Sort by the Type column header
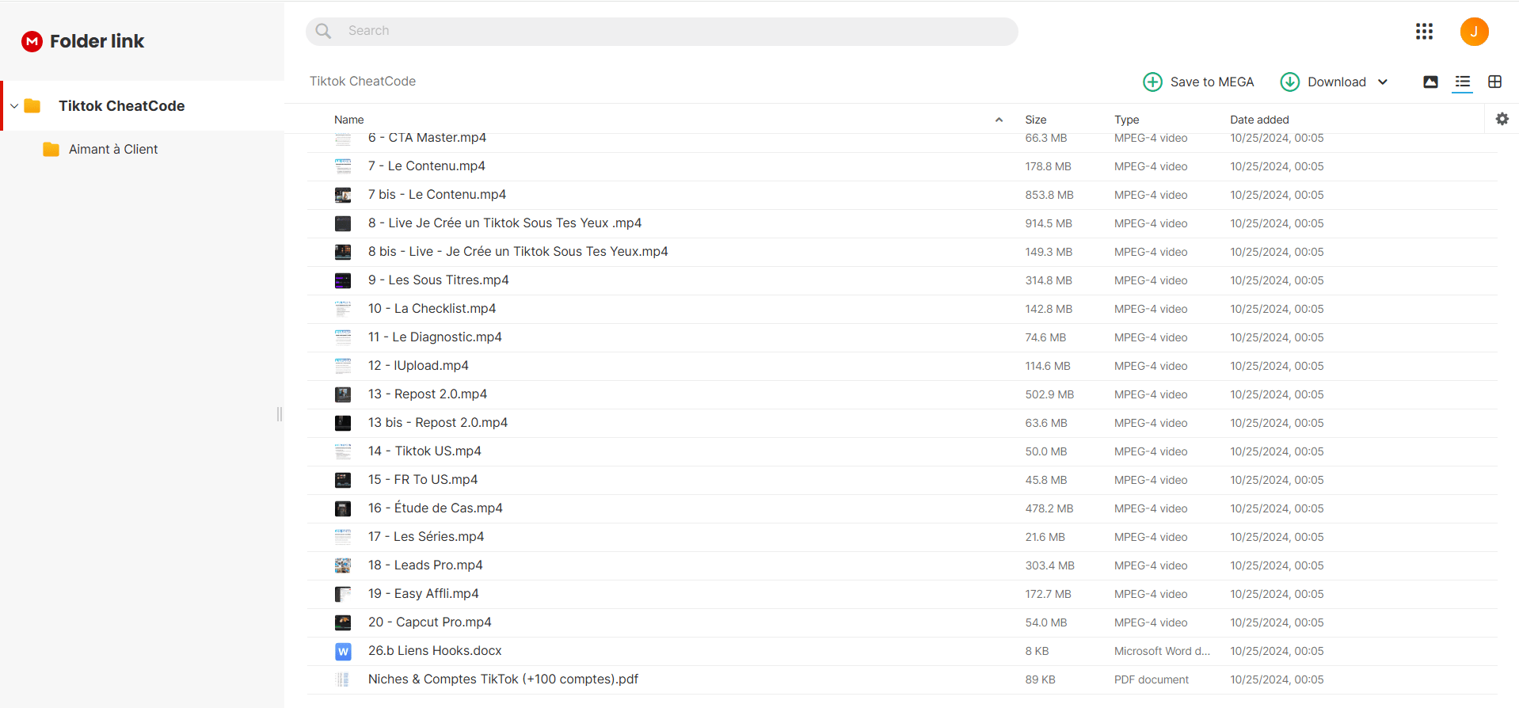The height and width of the screenshot is (708, 1519). [x=1127, y=120]
